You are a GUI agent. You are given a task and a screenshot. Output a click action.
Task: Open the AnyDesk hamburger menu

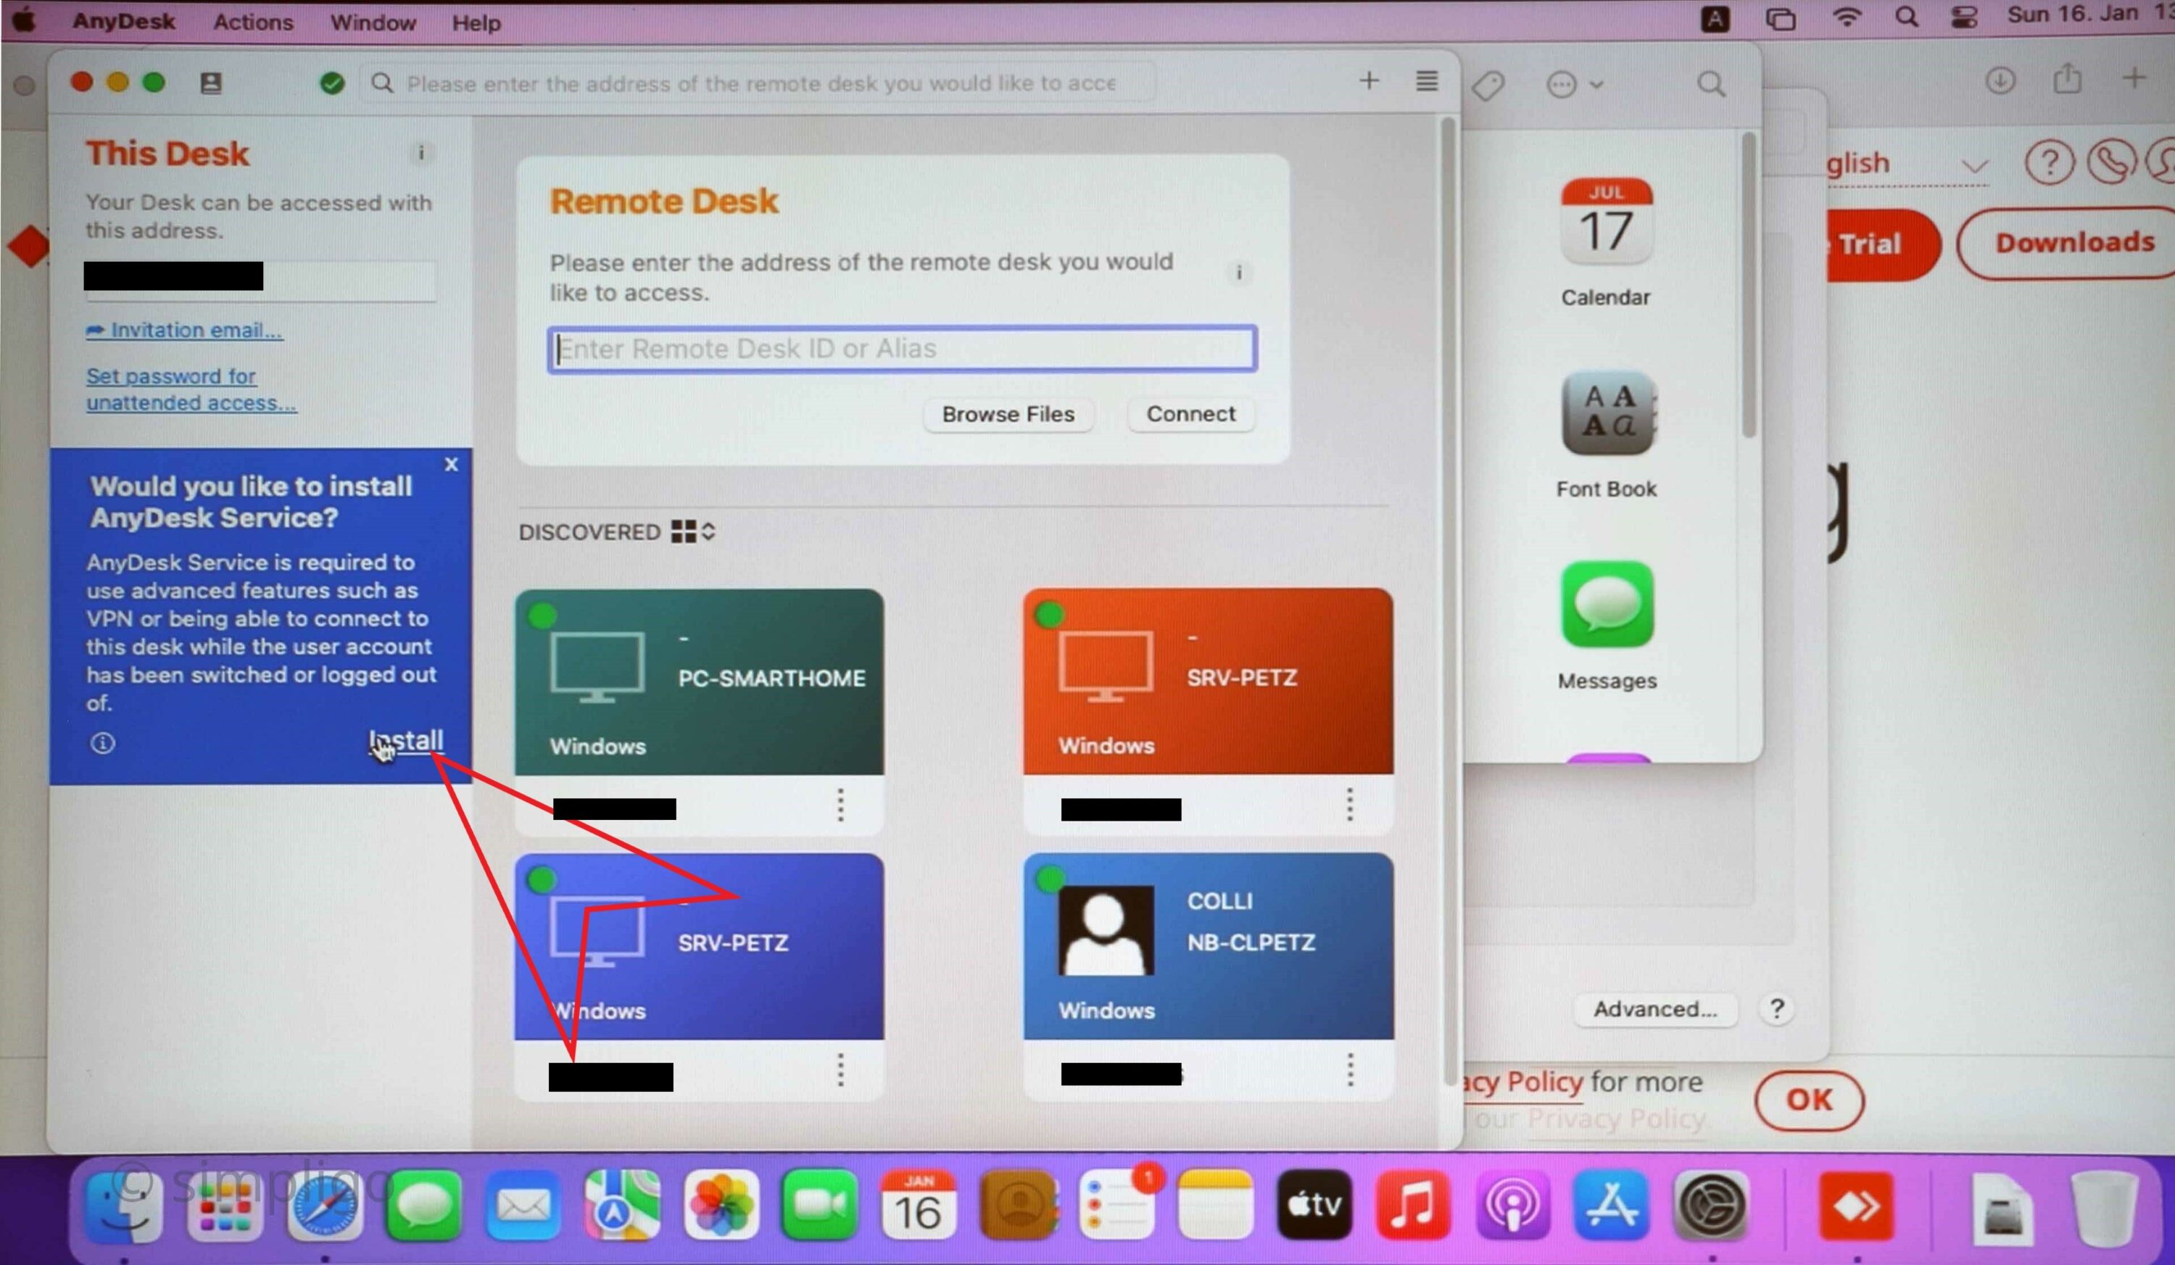pyautogui.click(x=1427, y=81)
